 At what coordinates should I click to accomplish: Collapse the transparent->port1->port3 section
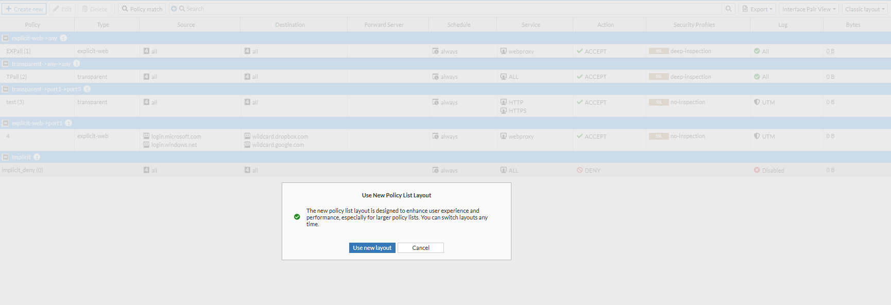click(x=6, y=89)
